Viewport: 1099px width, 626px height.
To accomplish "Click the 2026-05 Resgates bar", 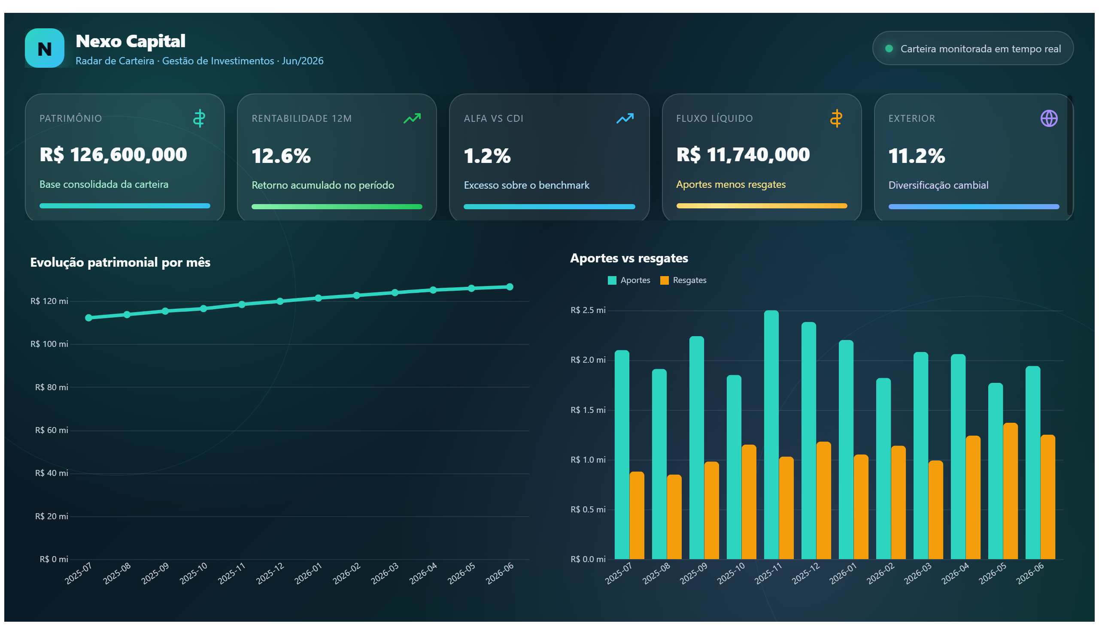I will [1010, 491].
